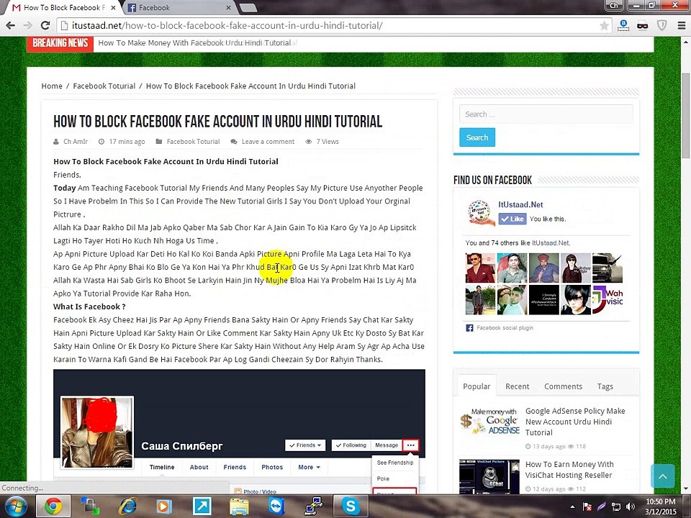Open the ItUstaad.Net Facebook page link

coord(520,204)
